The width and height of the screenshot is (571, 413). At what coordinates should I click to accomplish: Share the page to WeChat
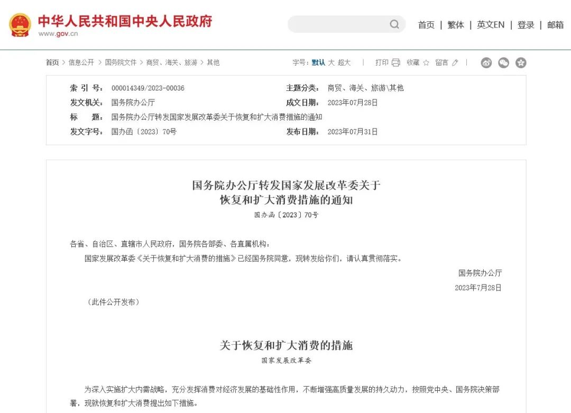tap(504, 63)
